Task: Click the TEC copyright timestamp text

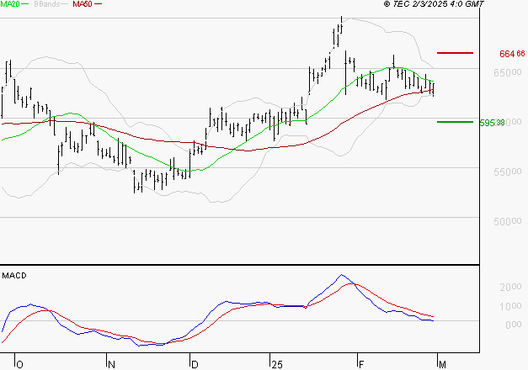Action: 434,4
